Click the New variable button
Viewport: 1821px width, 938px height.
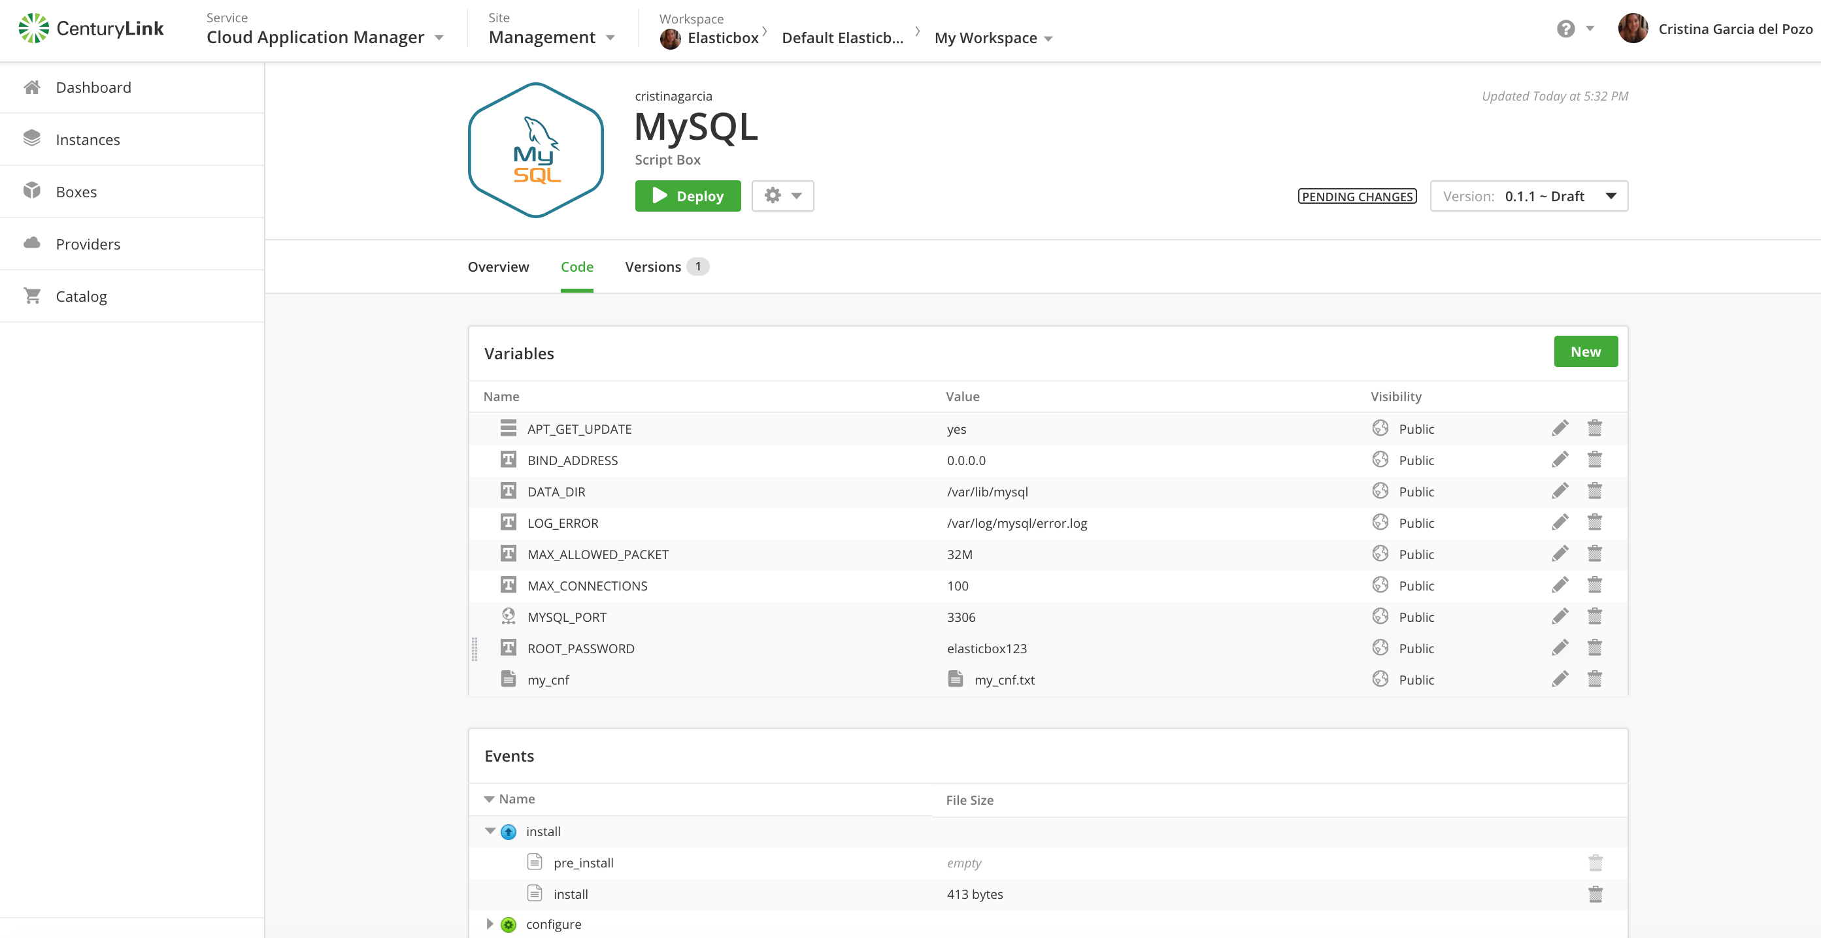[x=1585, y=351]
